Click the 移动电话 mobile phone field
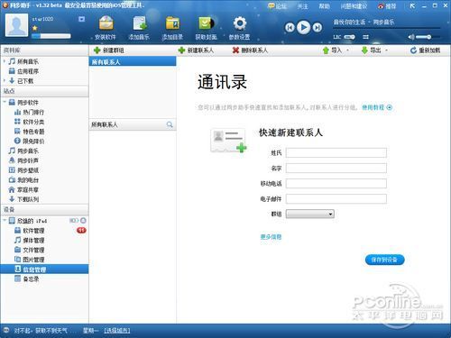This screenshot has width=451, height=338. [336, 183]
